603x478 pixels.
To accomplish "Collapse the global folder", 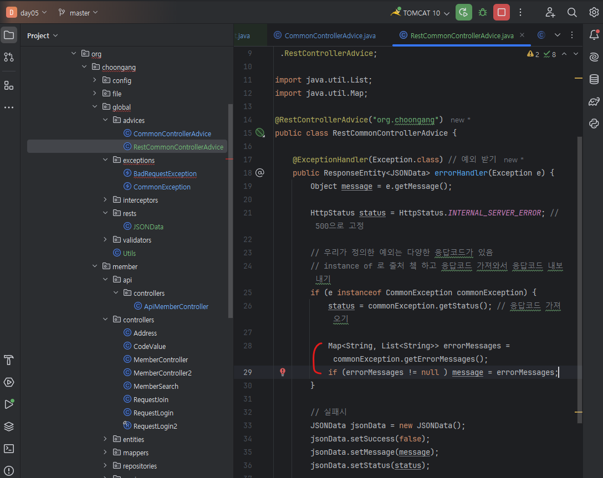I will coord(95,107).
